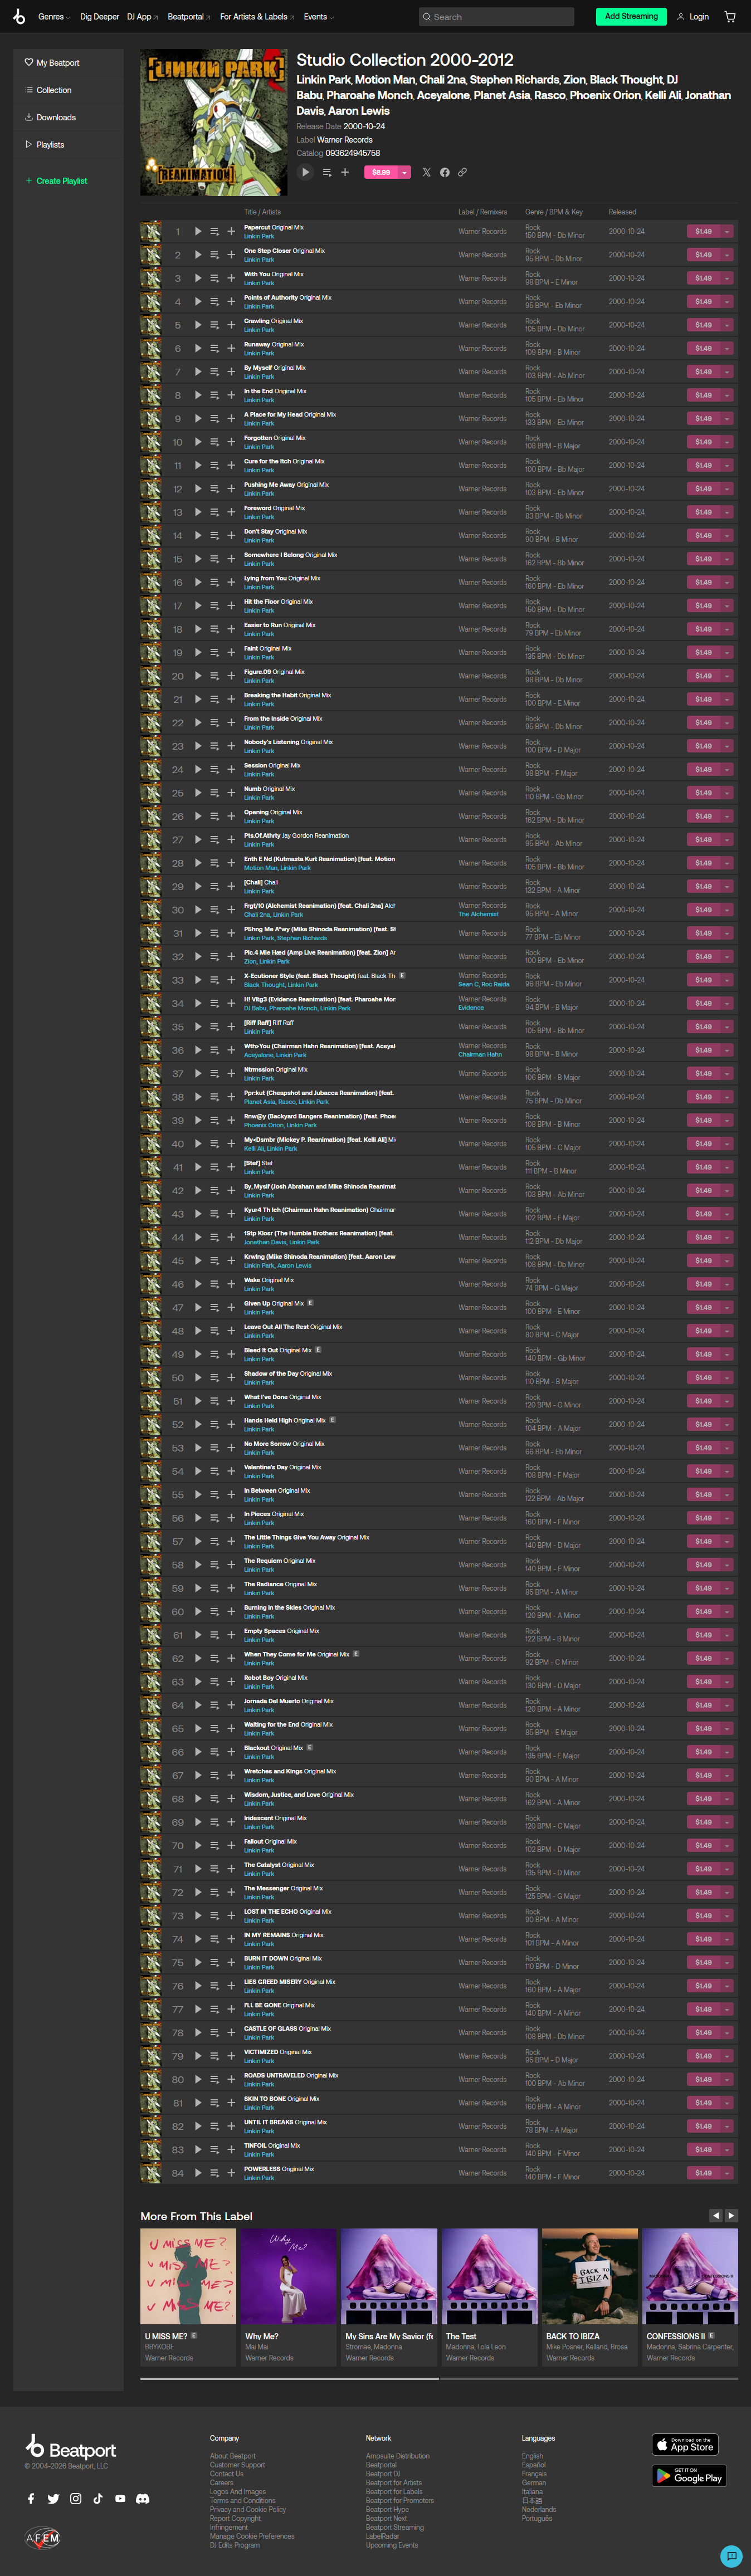This screenshot has width=751, height=2576.
Task: Open the BACK TO IBIZA release thumbnail
Action: pyautogui.click(x=589, y=2276)
